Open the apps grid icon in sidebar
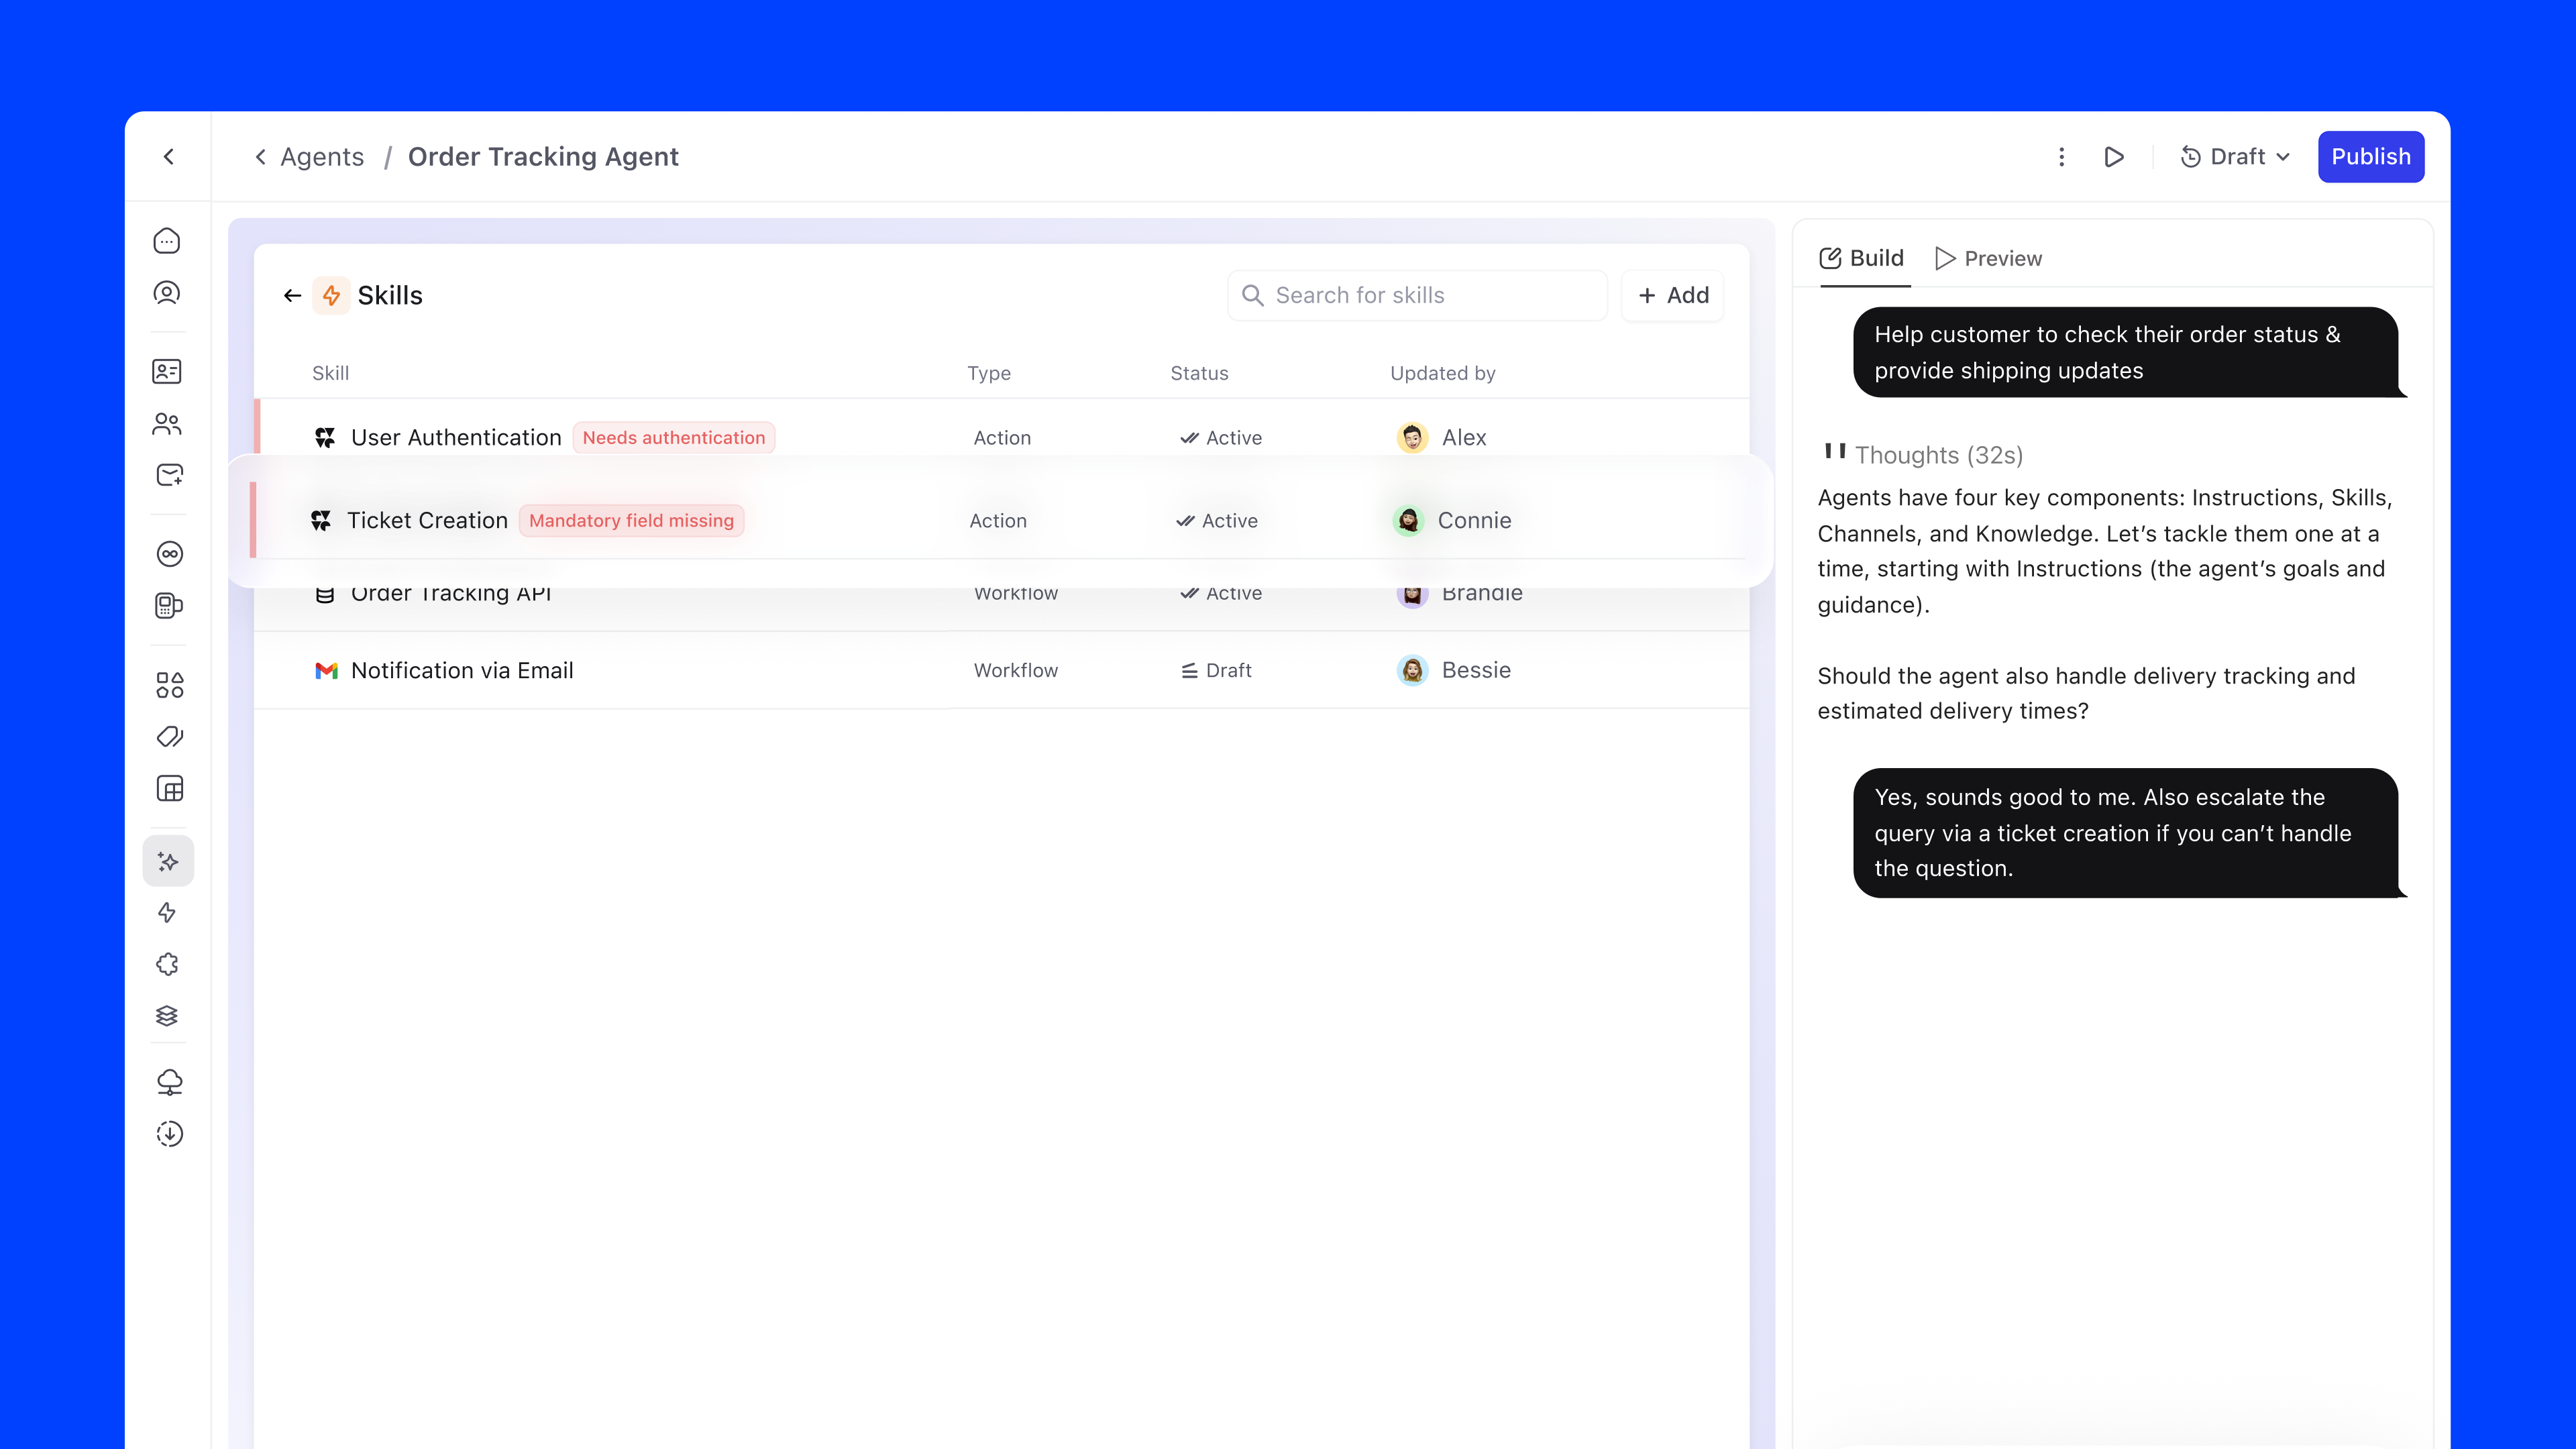The height and width of the screenshot is (1449, 2576). point(169,685)
